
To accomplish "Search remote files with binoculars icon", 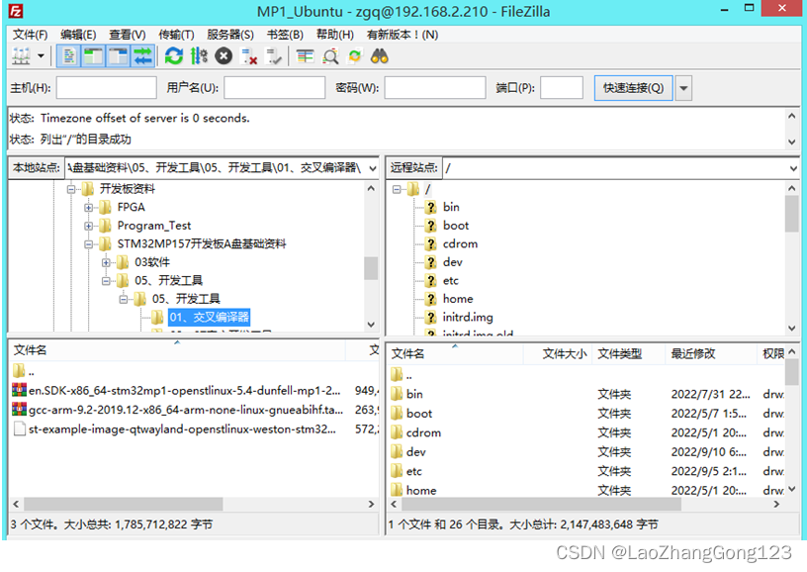I will [380, 56].
